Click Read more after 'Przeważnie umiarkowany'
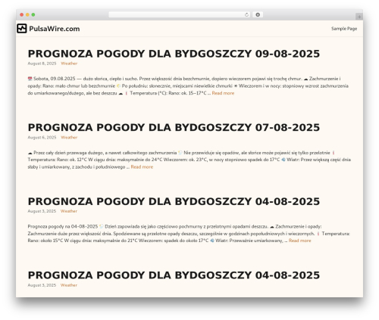This screenshot has height=320, width=379. (x=299, y=241)
